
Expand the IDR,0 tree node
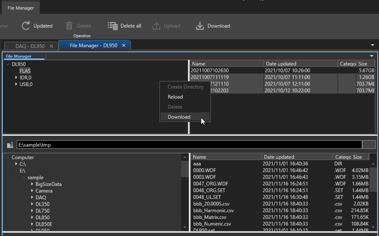click(x=16, y=78)
